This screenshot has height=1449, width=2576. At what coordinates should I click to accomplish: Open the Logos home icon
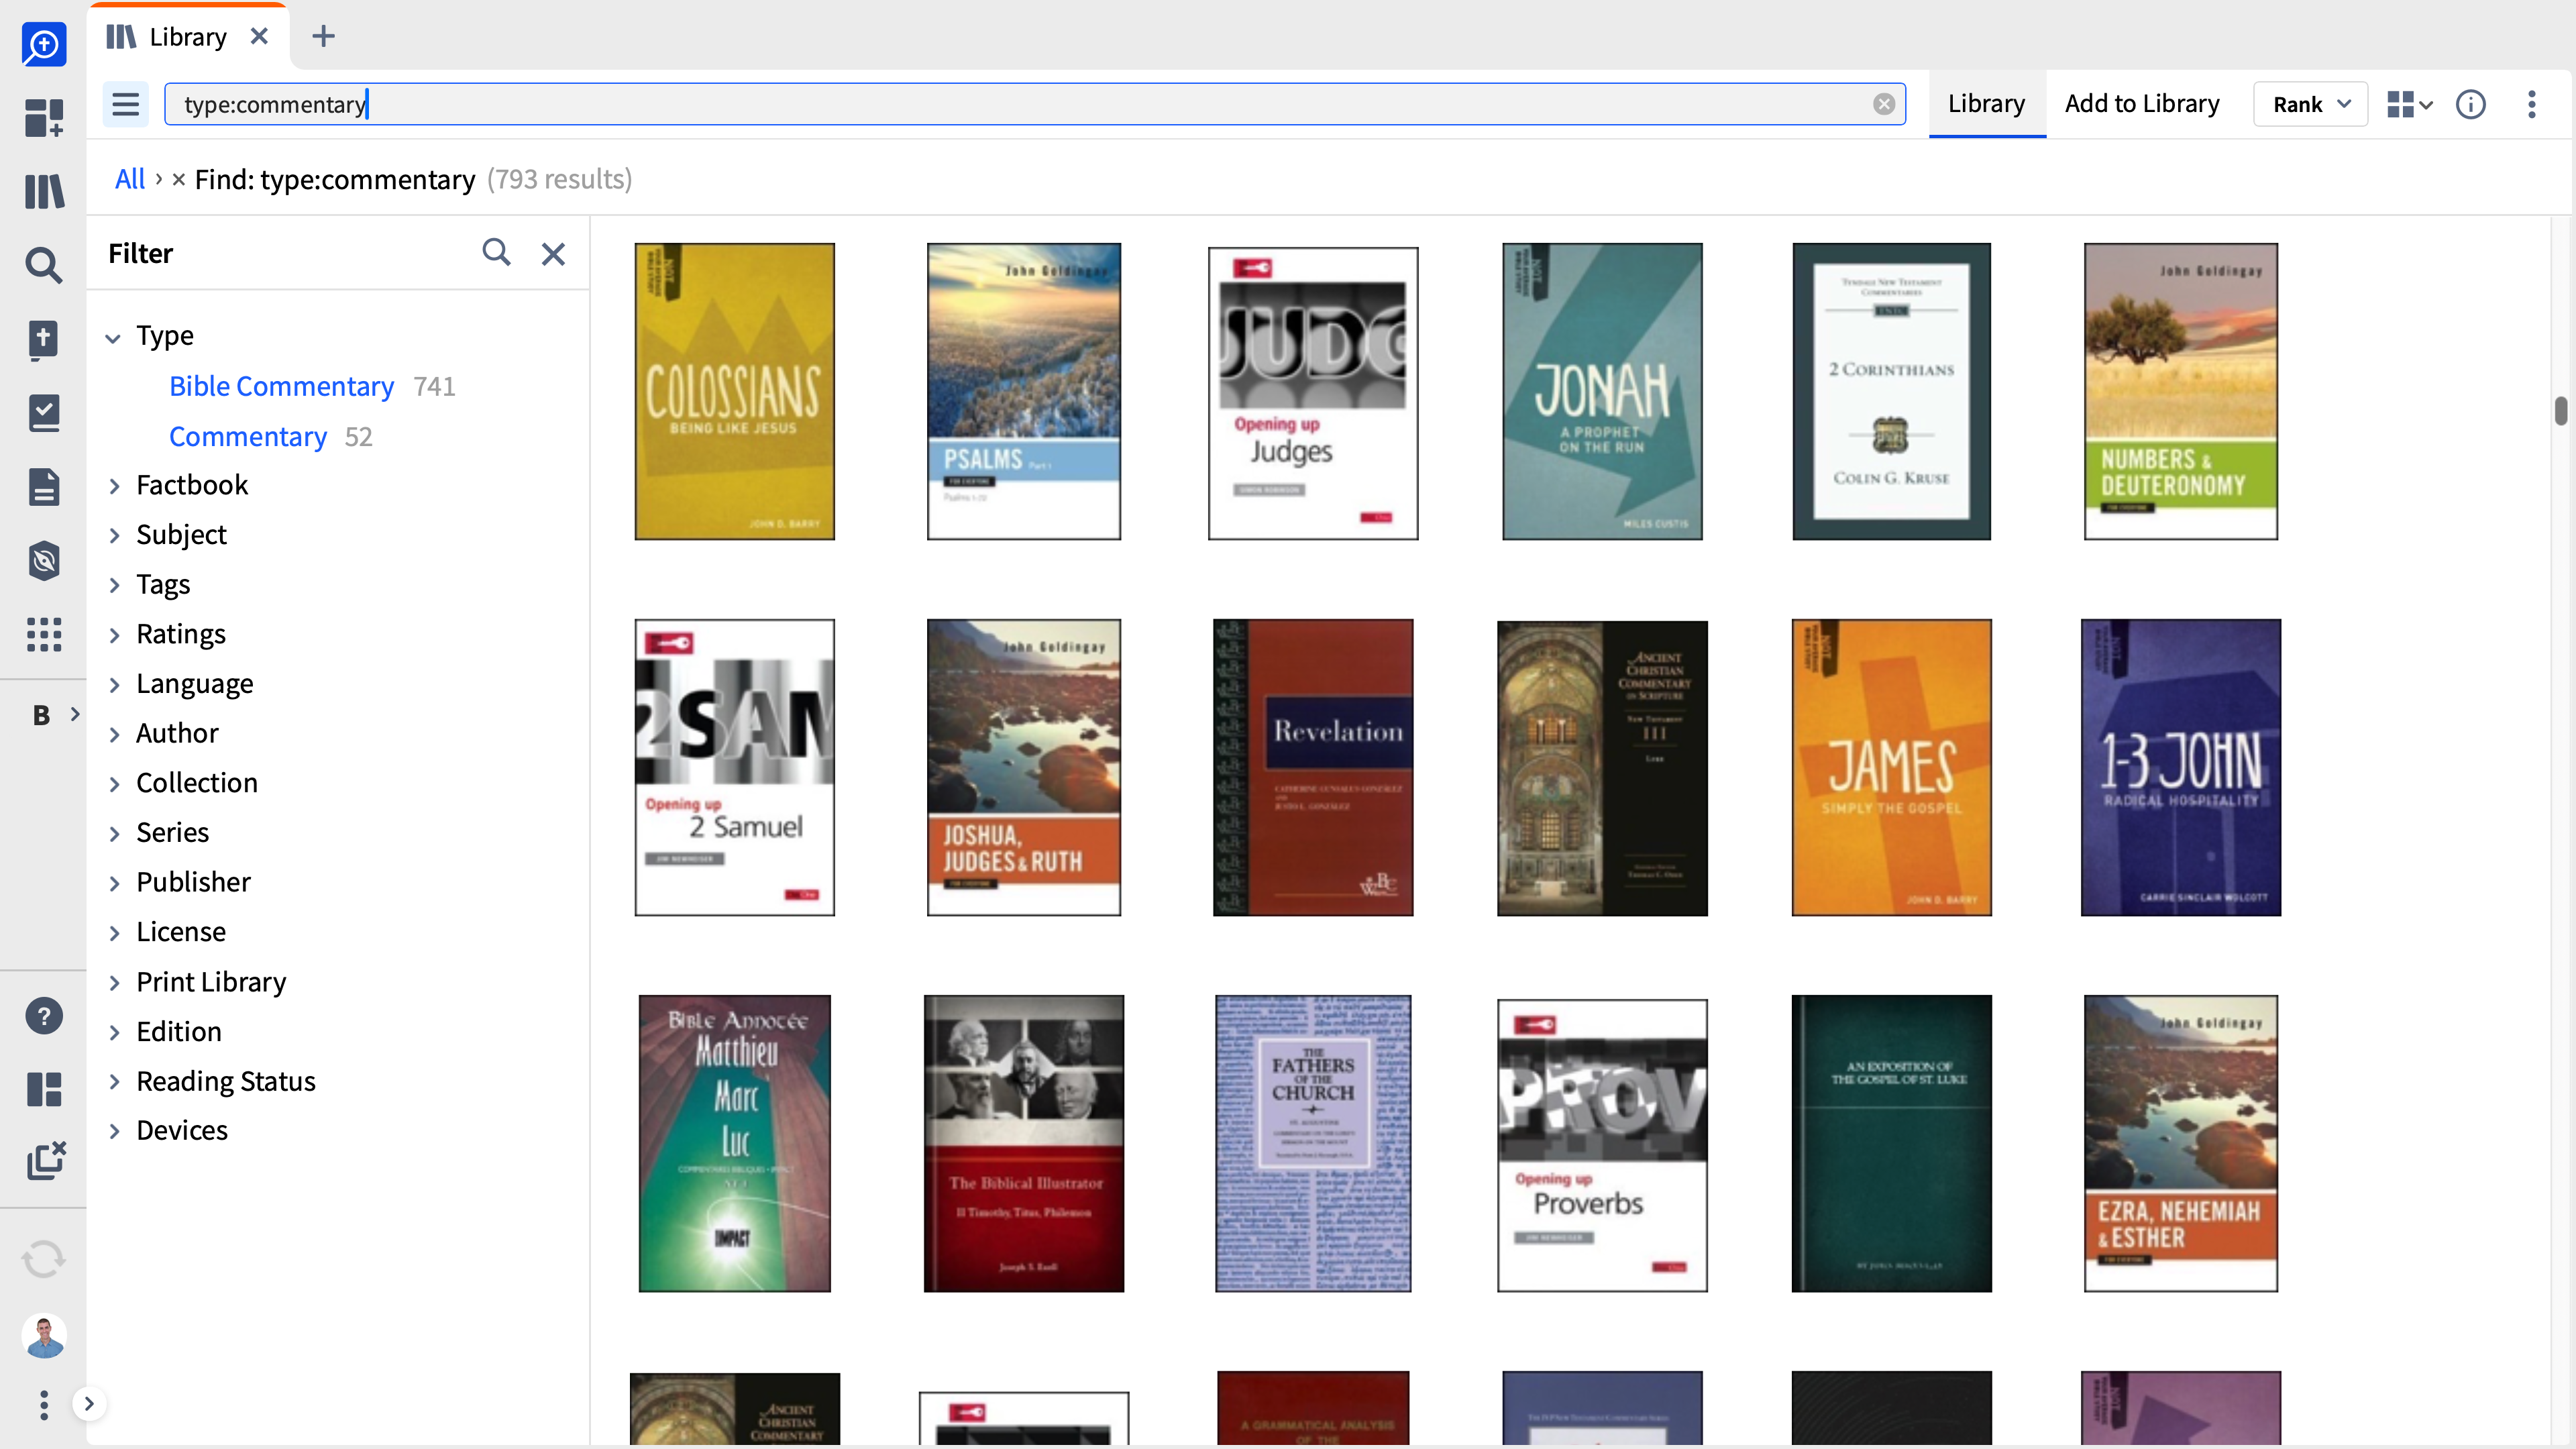coord(44,45)
